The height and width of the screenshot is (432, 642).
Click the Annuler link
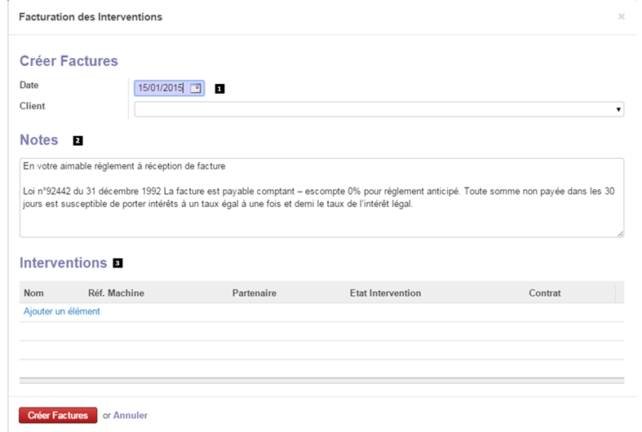click(131, 415)
